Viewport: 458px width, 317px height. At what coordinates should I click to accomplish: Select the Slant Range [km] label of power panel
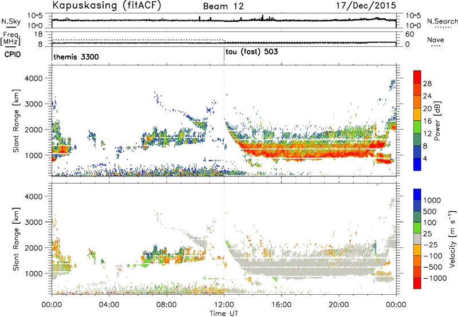pyautogui.click(x=16, y=121)
